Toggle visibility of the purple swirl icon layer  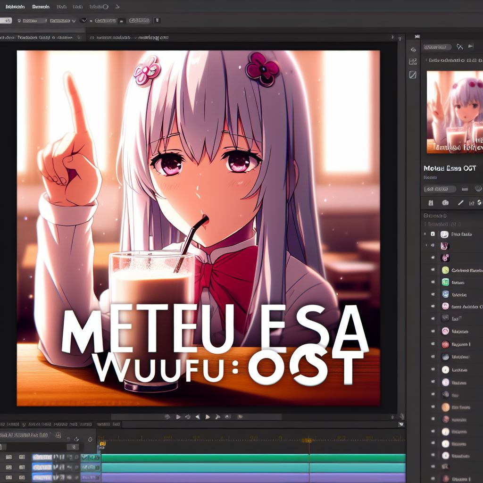433,257
